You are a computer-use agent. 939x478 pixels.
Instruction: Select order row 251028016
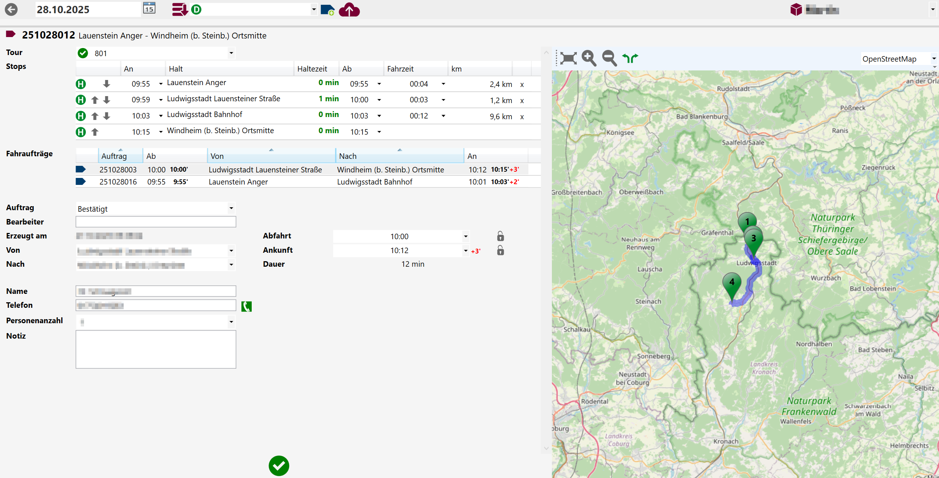click(118, 182)
